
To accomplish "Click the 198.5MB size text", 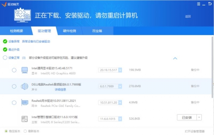I will 135,70.
